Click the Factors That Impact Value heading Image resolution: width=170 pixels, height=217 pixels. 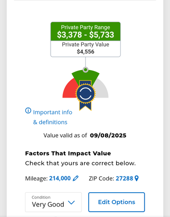pyautogui.click(x=68, y=153)
